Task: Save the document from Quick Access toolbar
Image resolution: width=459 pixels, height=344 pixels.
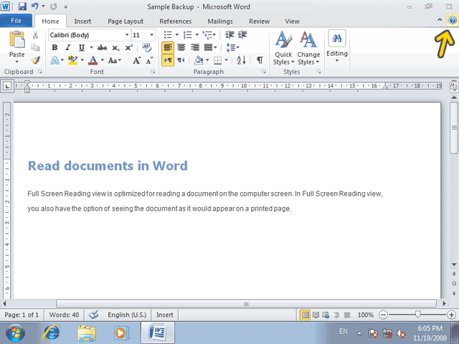Action: point(22,6)
